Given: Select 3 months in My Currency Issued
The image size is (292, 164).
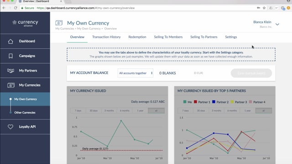Looking at the screenshot, I should pyautogui.click(x=109, y=111).
